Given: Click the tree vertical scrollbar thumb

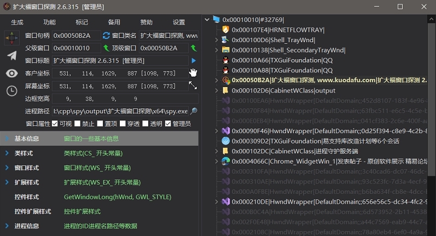Looking at the screenshot, I should pyautogui.click(x=431, y=100).
